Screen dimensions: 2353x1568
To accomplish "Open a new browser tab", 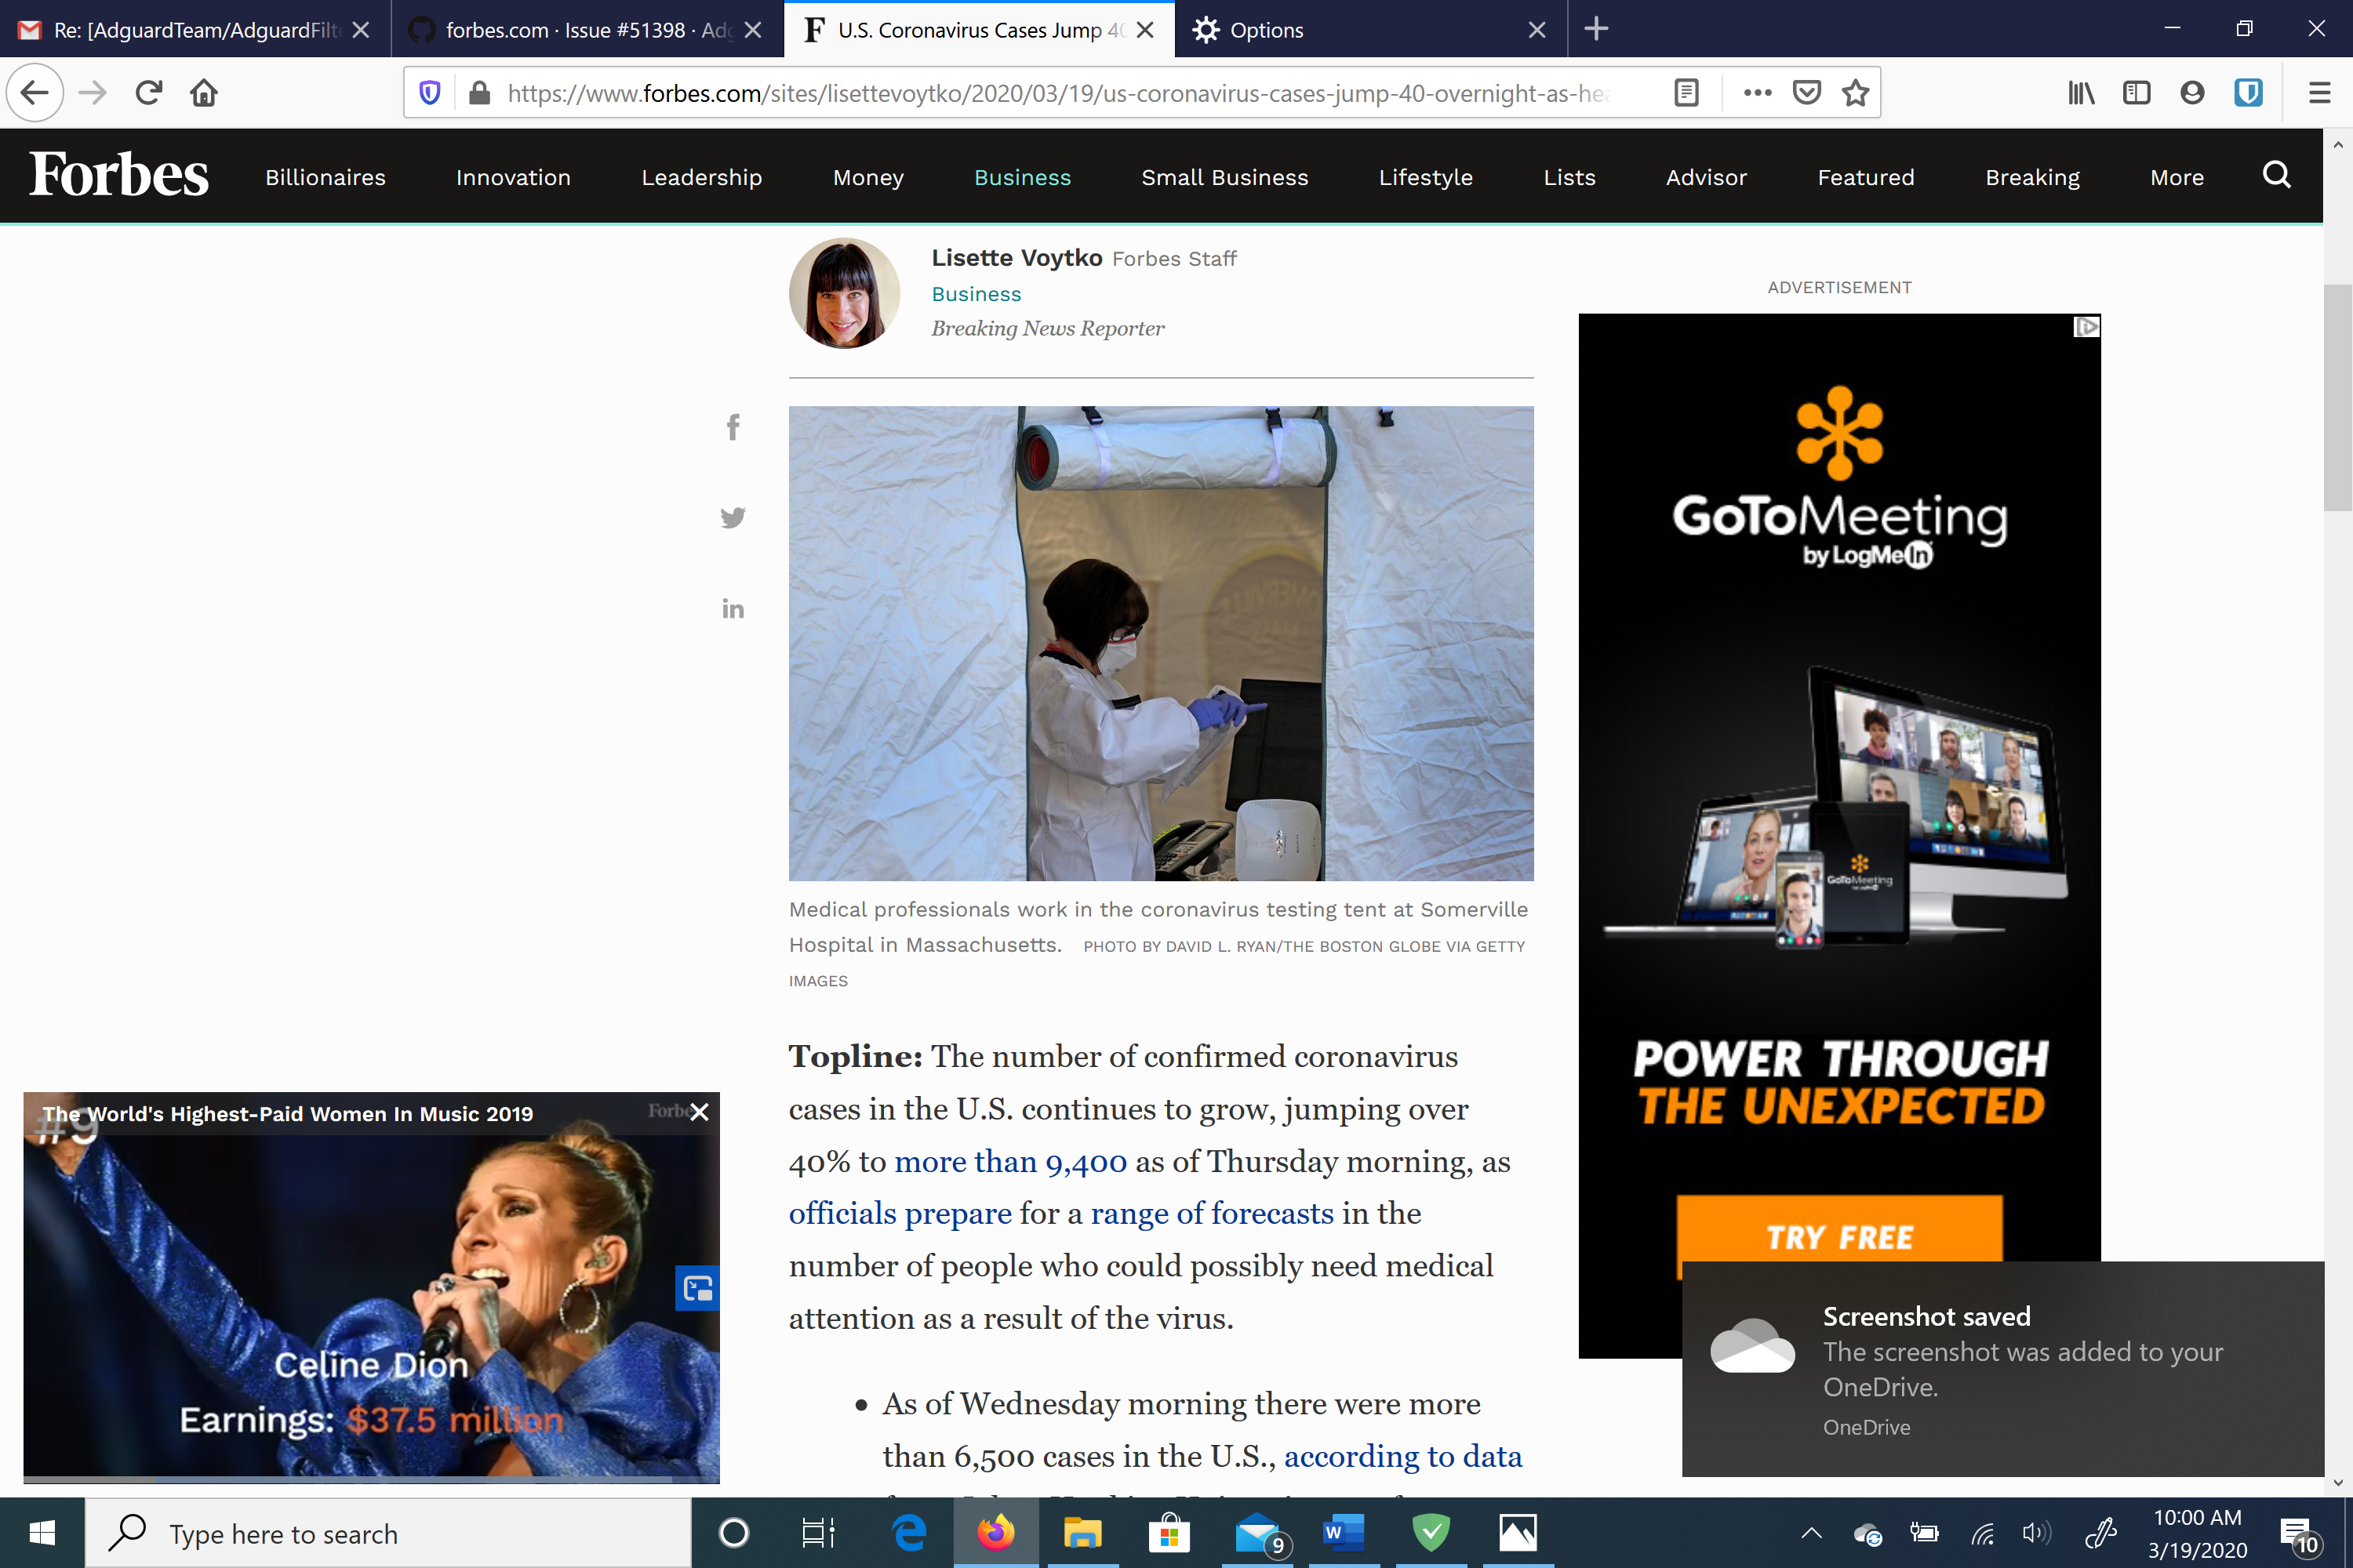I will (x=1597, y=29).
